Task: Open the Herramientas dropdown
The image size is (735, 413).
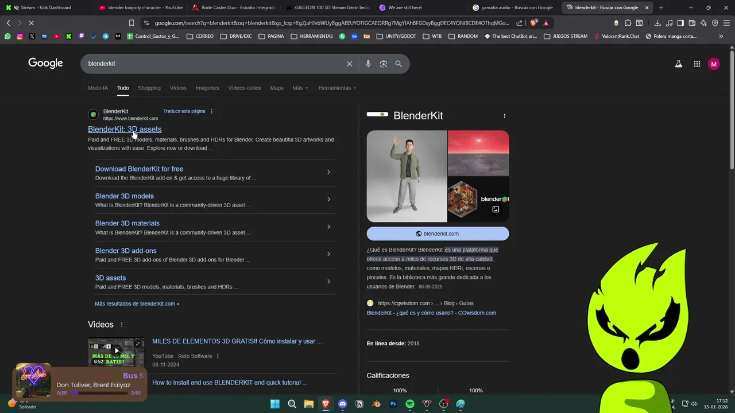Action: pyautogui.click(x=337, y=88)
